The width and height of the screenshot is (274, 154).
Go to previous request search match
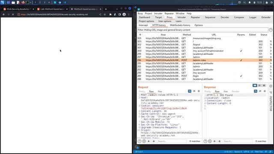[x=149, y=141]
